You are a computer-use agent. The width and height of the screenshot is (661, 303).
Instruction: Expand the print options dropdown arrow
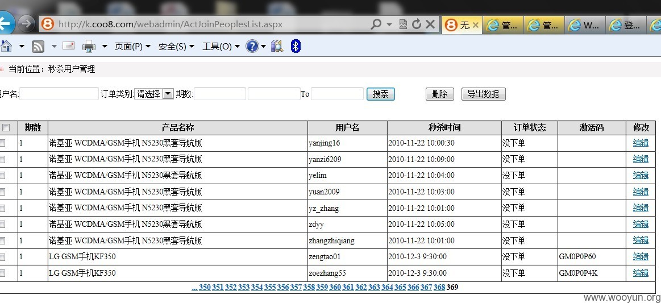pos(105,47)
